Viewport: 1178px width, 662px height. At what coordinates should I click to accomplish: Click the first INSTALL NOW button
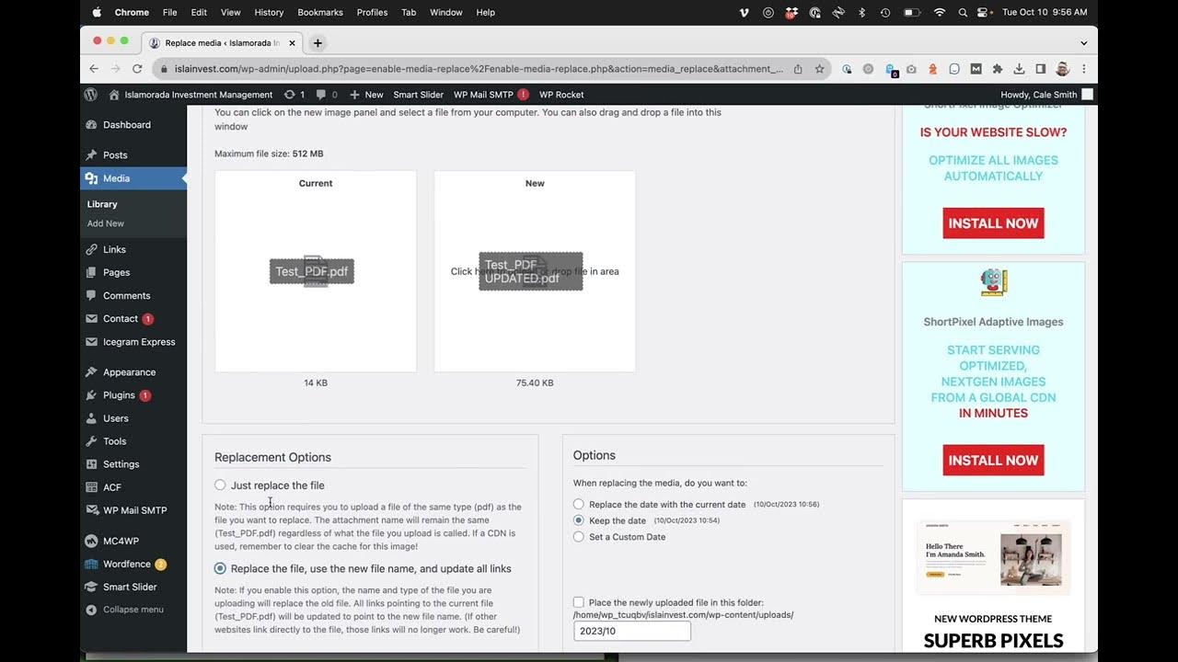993,223
